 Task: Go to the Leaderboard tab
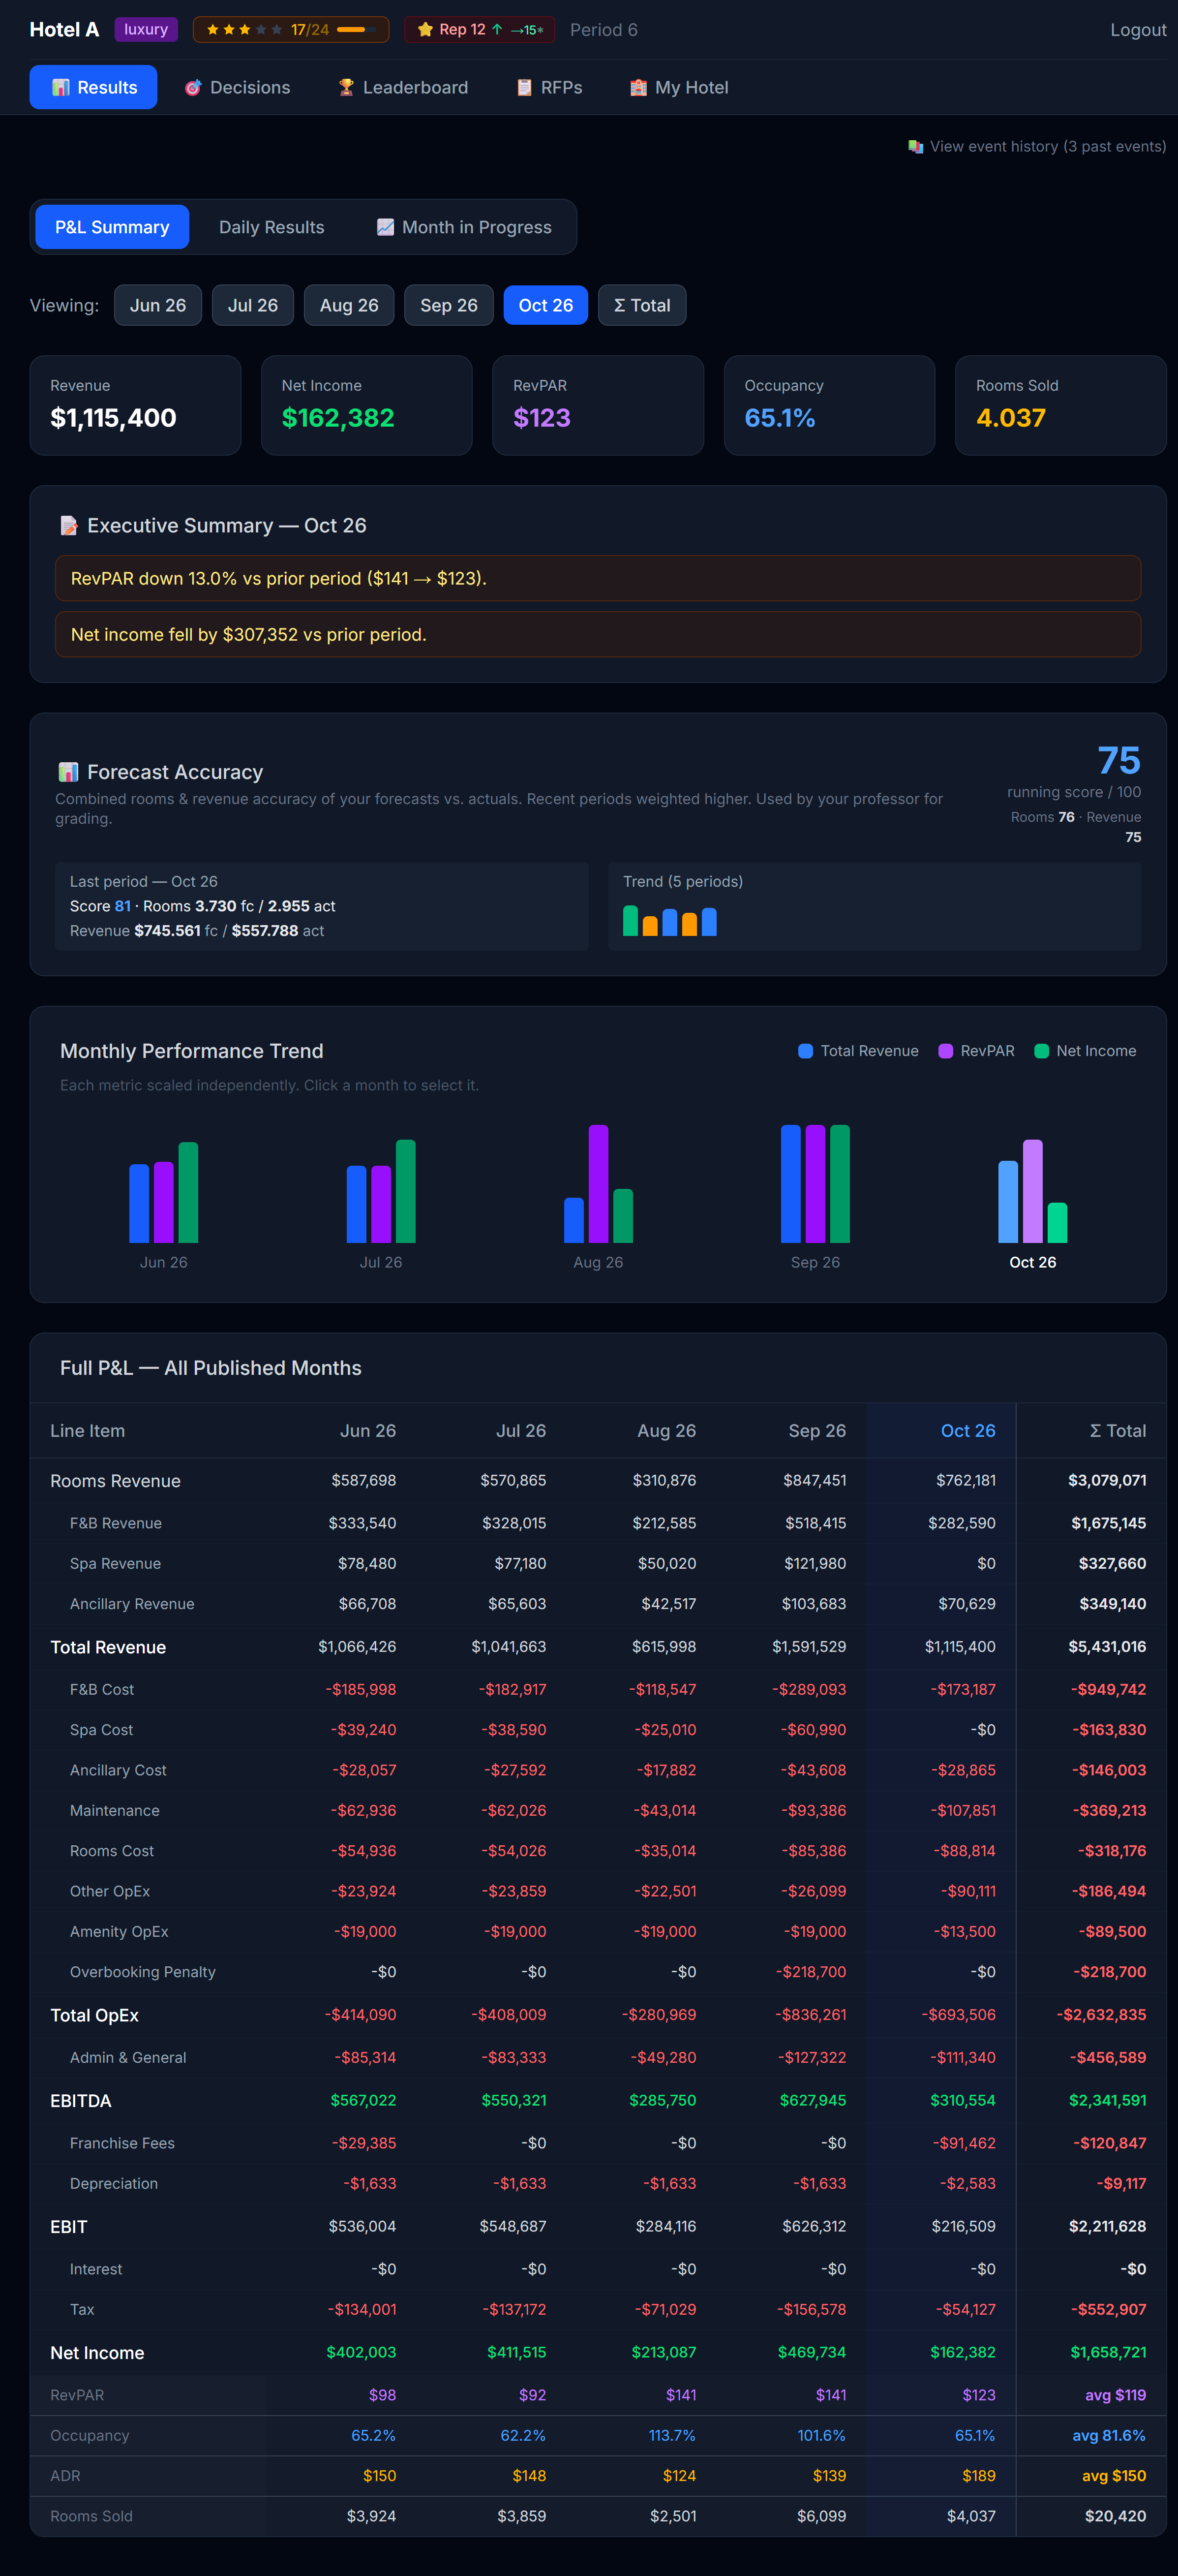pyautogui.click(x=403, y=87)
